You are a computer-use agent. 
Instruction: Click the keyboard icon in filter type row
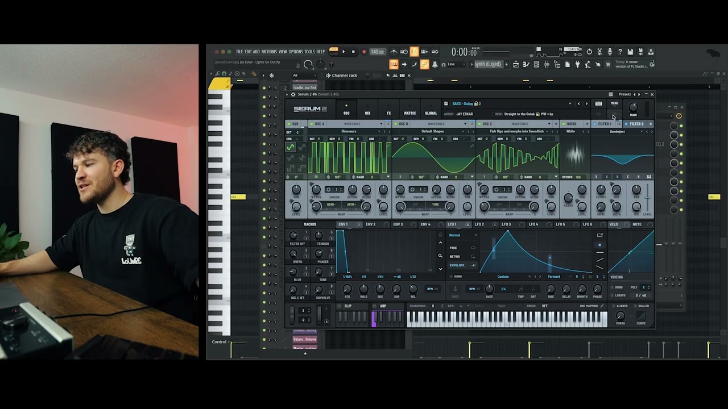pos(649,177)
